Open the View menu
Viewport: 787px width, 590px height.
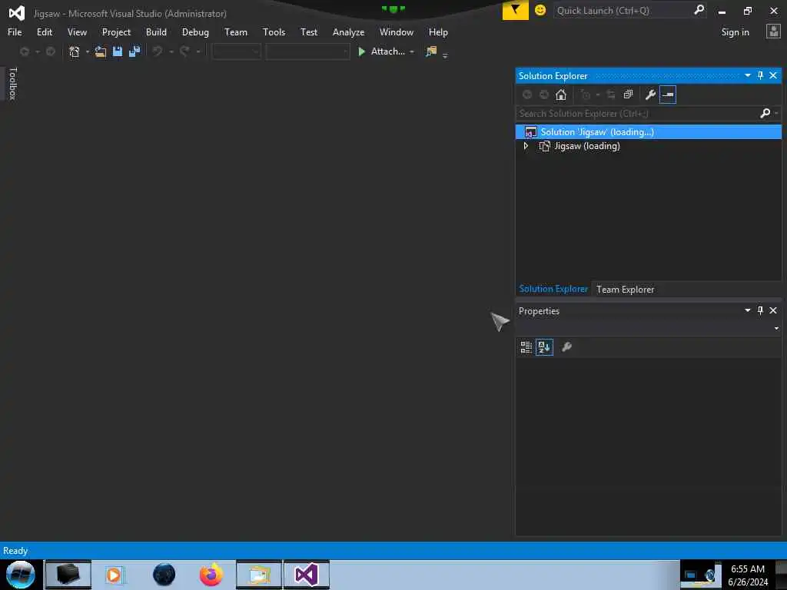click(x=78, y=32)
